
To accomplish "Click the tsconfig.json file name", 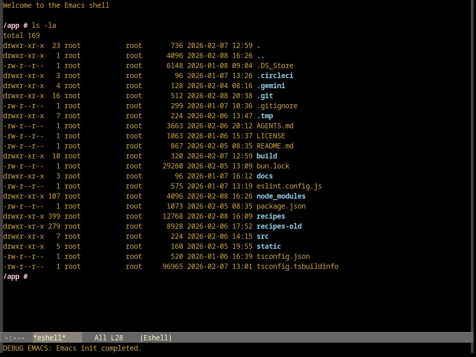I will 283,256.
